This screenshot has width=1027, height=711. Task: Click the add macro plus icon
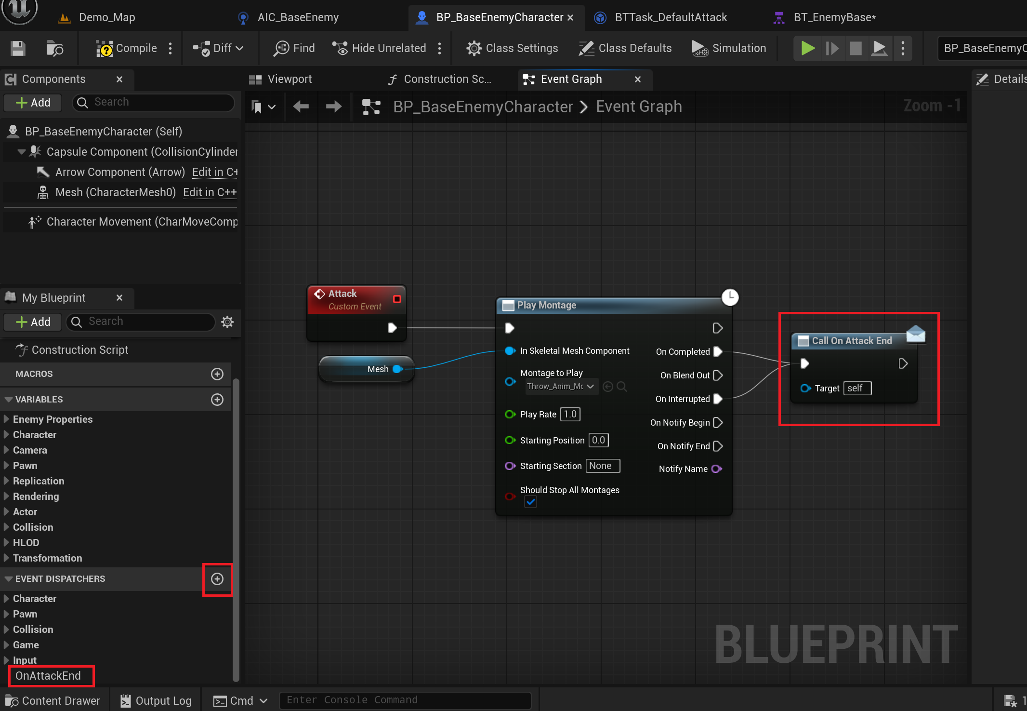click(217, 374)
